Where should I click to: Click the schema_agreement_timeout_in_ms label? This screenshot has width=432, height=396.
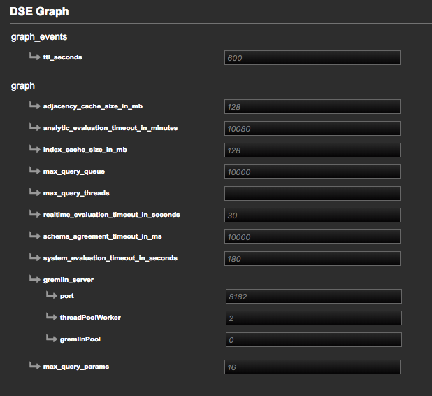pyautogui.click(x=102, y=236)
